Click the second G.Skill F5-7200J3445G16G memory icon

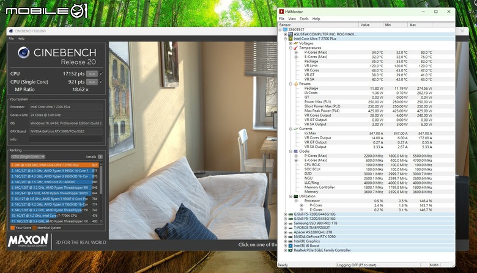coord(290,219)
